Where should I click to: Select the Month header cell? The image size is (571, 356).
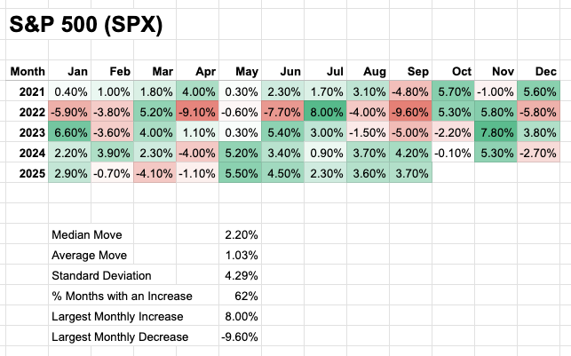pos(25,72)
